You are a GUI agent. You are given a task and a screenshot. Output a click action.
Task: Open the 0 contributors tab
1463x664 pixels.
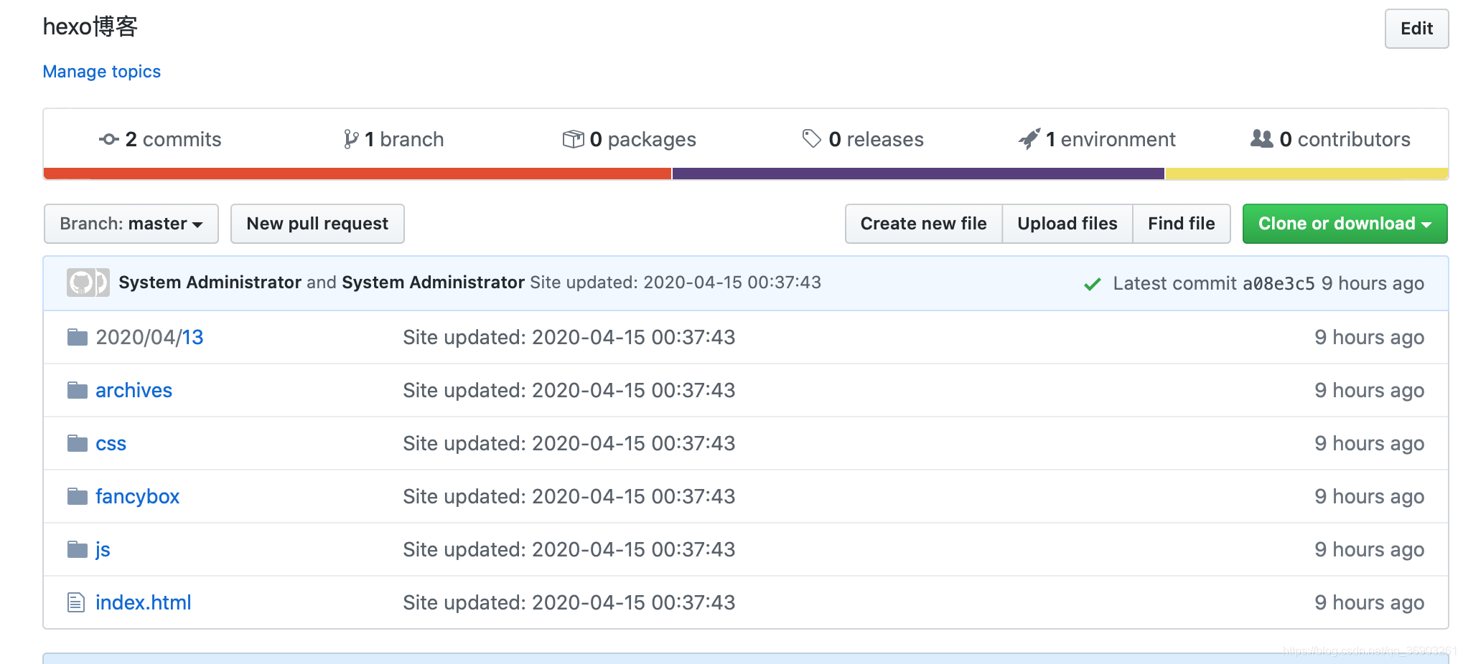(x=1331, y=139)
